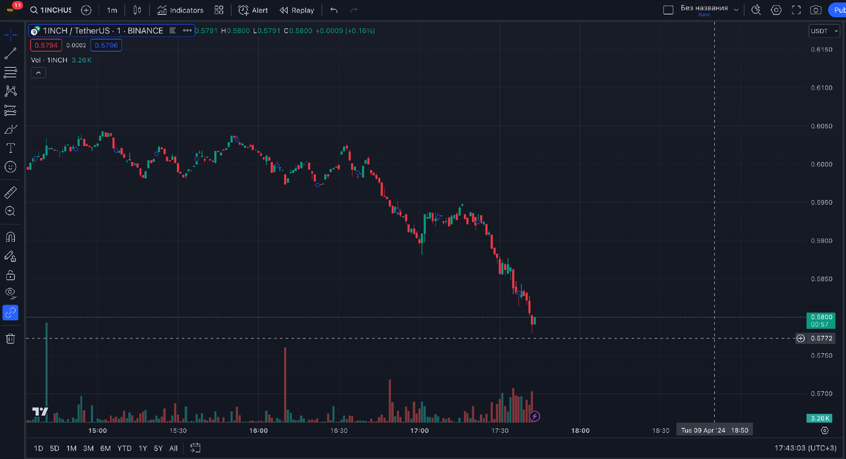This screenshot has width=846, height=459.
Task: Click the flag icon in the symbol legend
Action: pos(173,31)
